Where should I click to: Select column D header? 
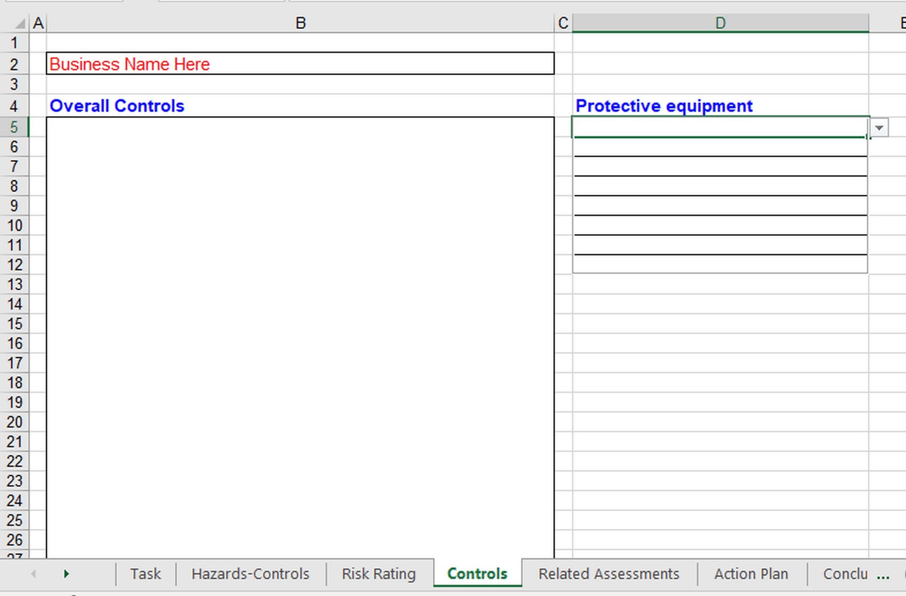[x=720, y=22]
